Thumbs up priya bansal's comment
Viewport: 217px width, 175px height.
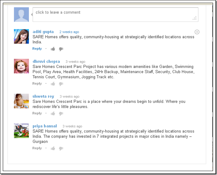coord(53,148)
